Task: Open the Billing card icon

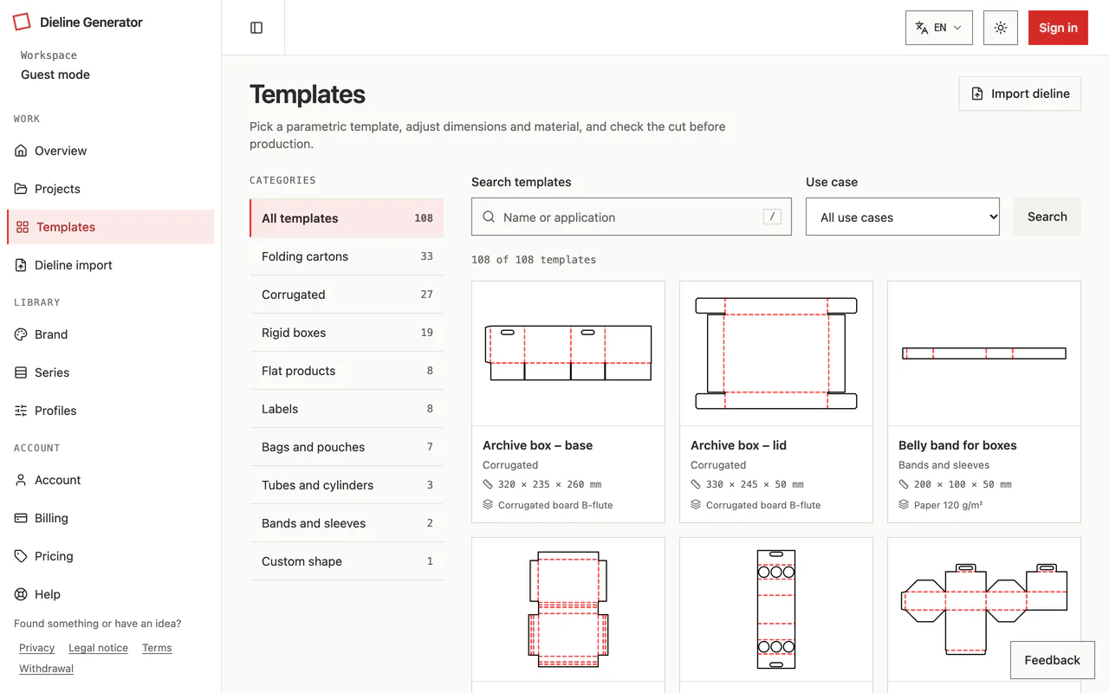Action: pyautogui.click(x=21, y=518)
